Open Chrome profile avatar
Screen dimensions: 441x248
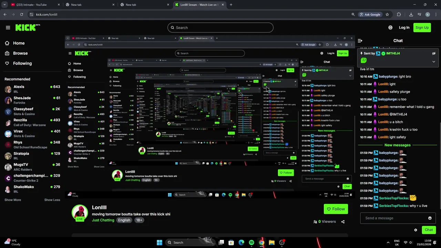pos(428,14)
